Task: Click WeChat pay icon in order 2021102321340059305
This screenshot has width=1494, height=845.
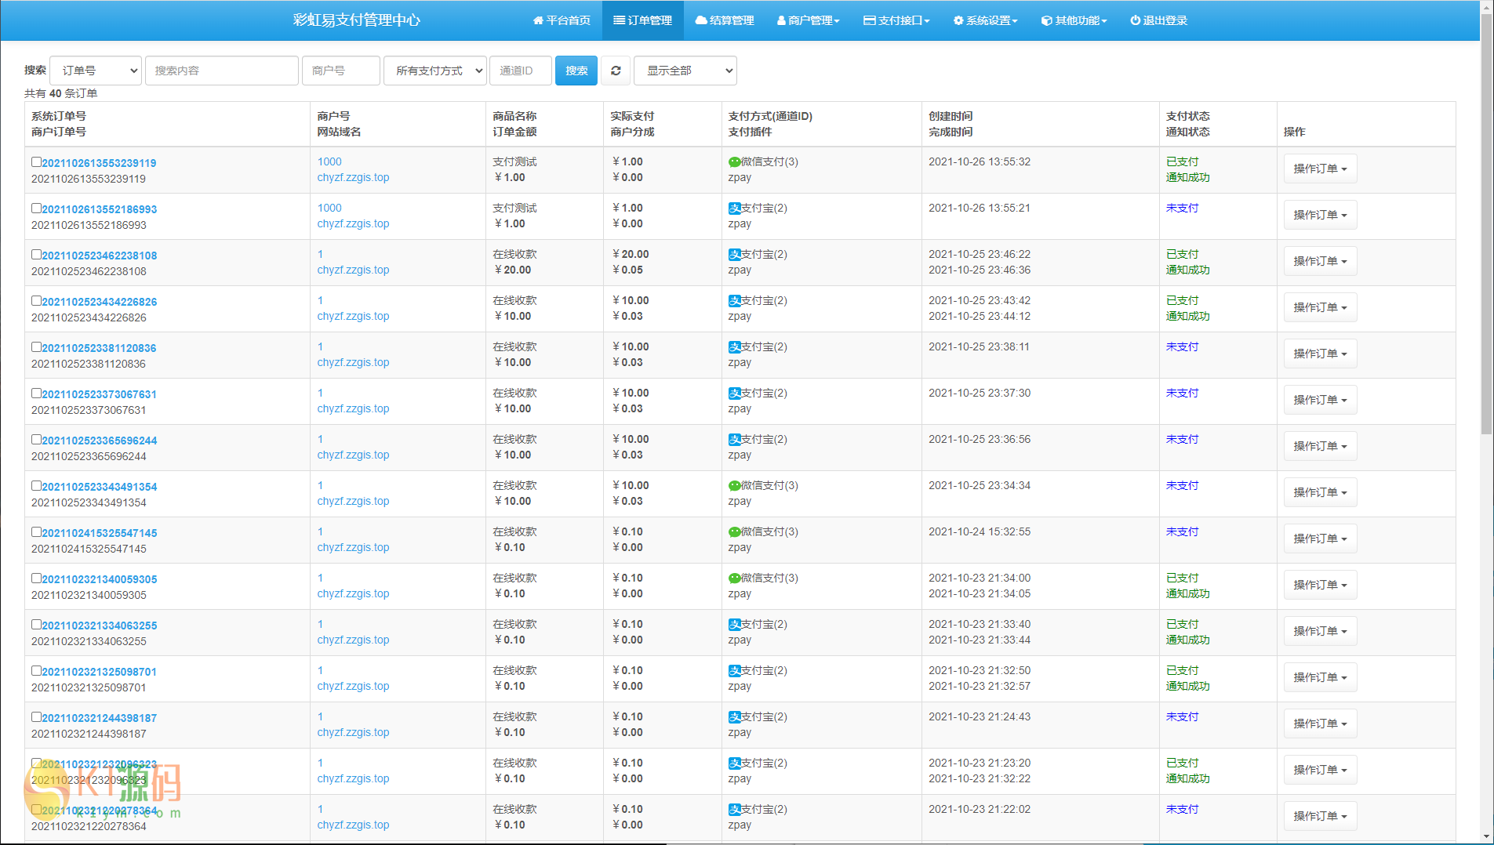Action: [x=734, y=578]
